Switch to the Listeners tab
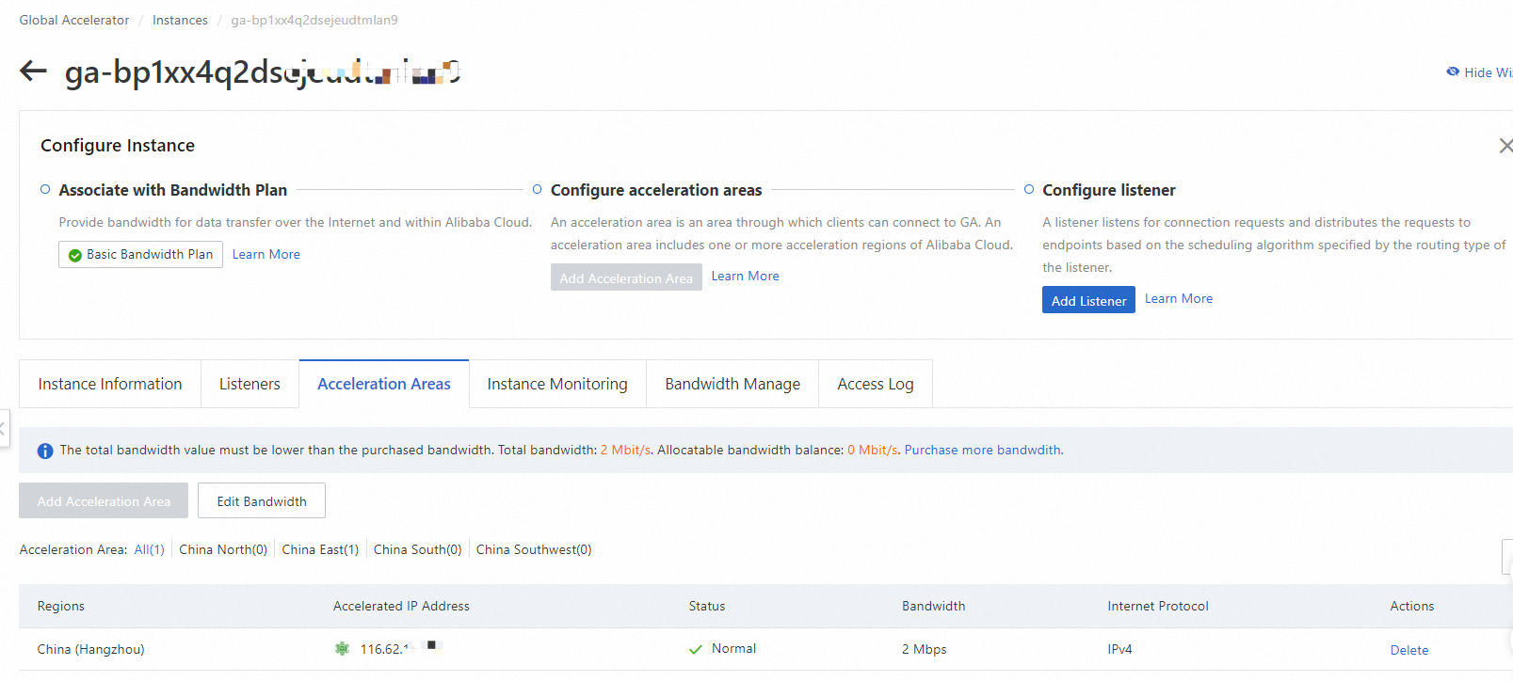This screenshot has height=681, width=1513. tap(249, 384)
